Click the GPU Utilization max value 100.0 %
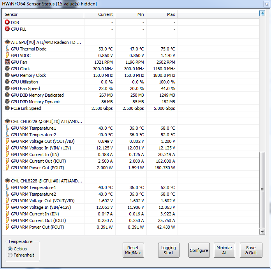Image resolution: width=271 pixels, height=269 pixels. [167, 82]
